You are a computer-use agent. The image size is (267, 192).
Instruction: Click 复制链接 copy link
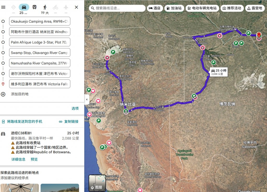pos(69,121)
